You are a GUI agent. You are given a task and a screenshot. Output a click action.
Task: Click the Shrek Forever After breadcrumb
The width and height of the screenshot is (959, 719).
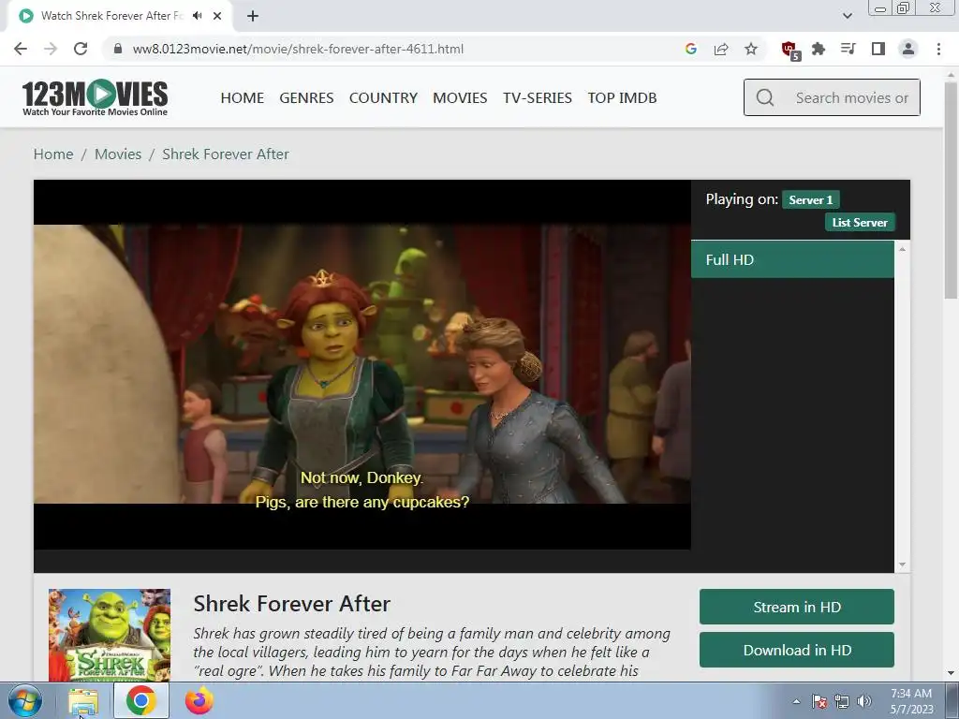(x=226, y=154)
